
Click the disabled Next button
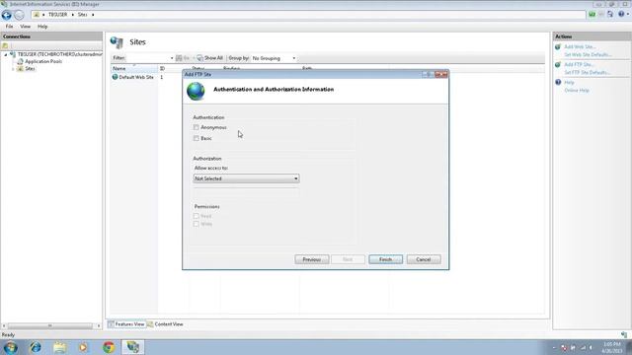point(348,259)
